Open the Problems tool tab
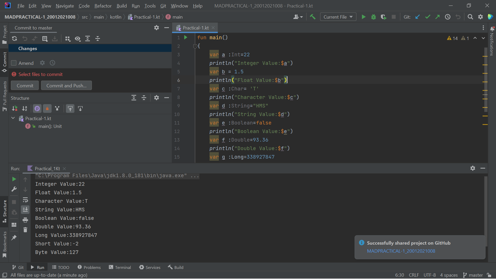 89,267
